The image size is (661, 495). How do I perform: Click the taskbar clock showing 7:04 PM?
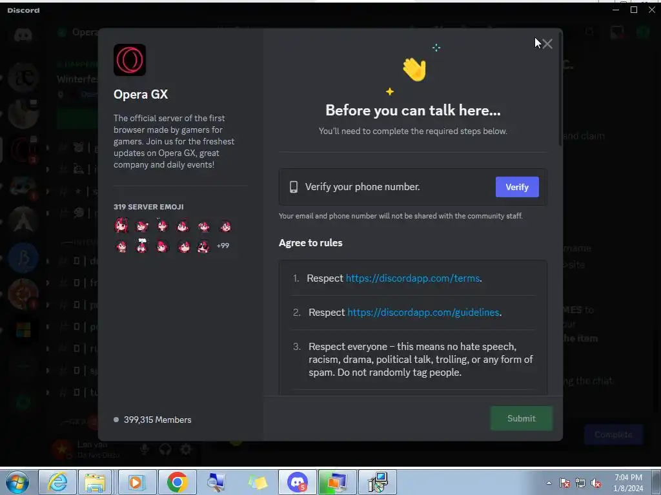pos(628,483)
